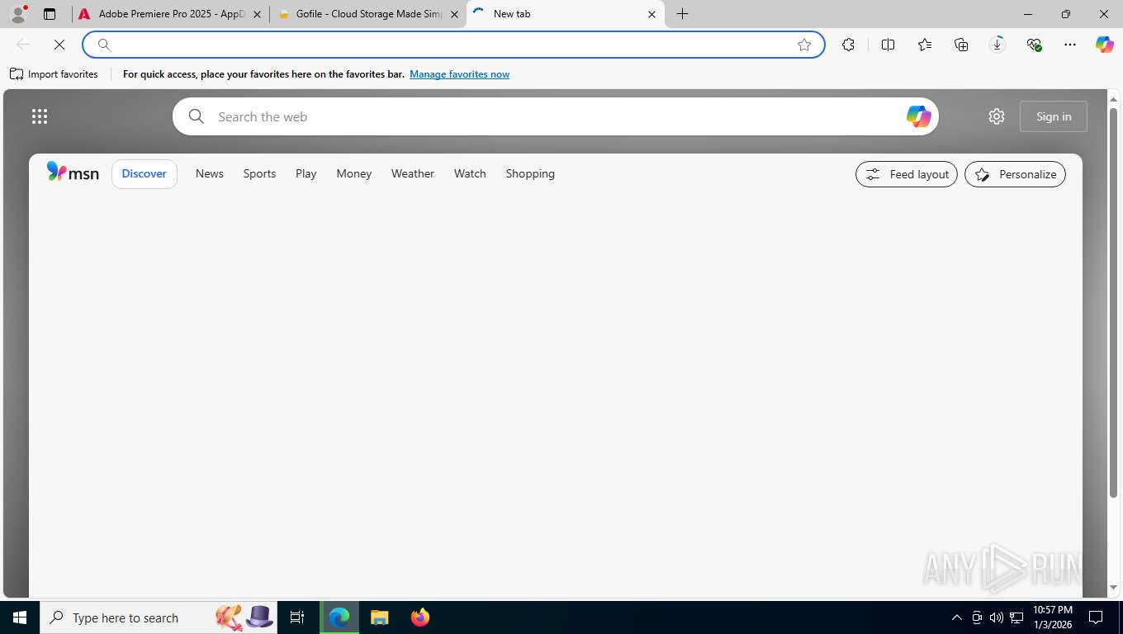Image resolution: width=1123 pixels, height=634 pixels.
Task: Open Copilot from the search box icon
Action: tap(918, 116)
